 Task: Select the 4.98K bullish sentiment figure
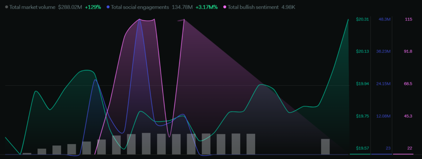(x=288, y=7)
